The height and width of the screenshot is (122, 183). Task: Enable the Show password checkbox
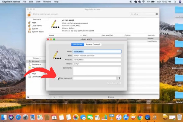pos(57,78)
